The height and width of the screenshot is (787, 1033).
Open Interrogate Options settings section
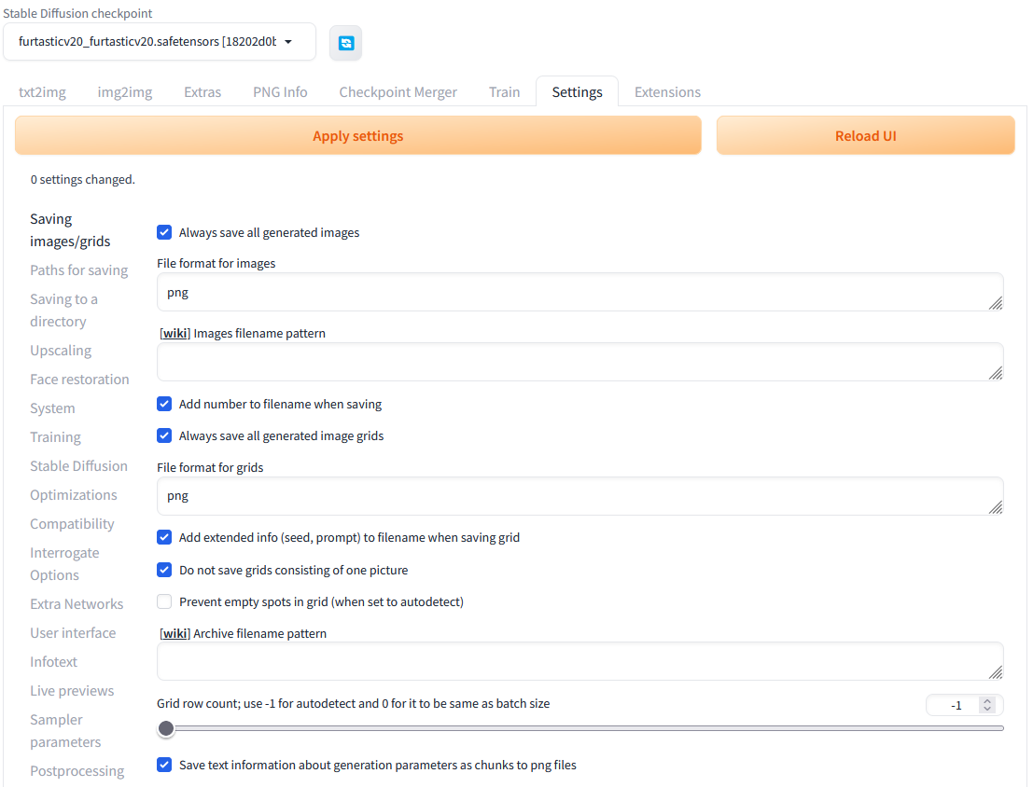[x=64, y=564]
